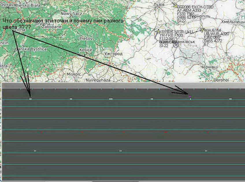The image size is (245, 182).
Task: Click the crossed-circle airport symbol on the map
Action: [176, 44]
